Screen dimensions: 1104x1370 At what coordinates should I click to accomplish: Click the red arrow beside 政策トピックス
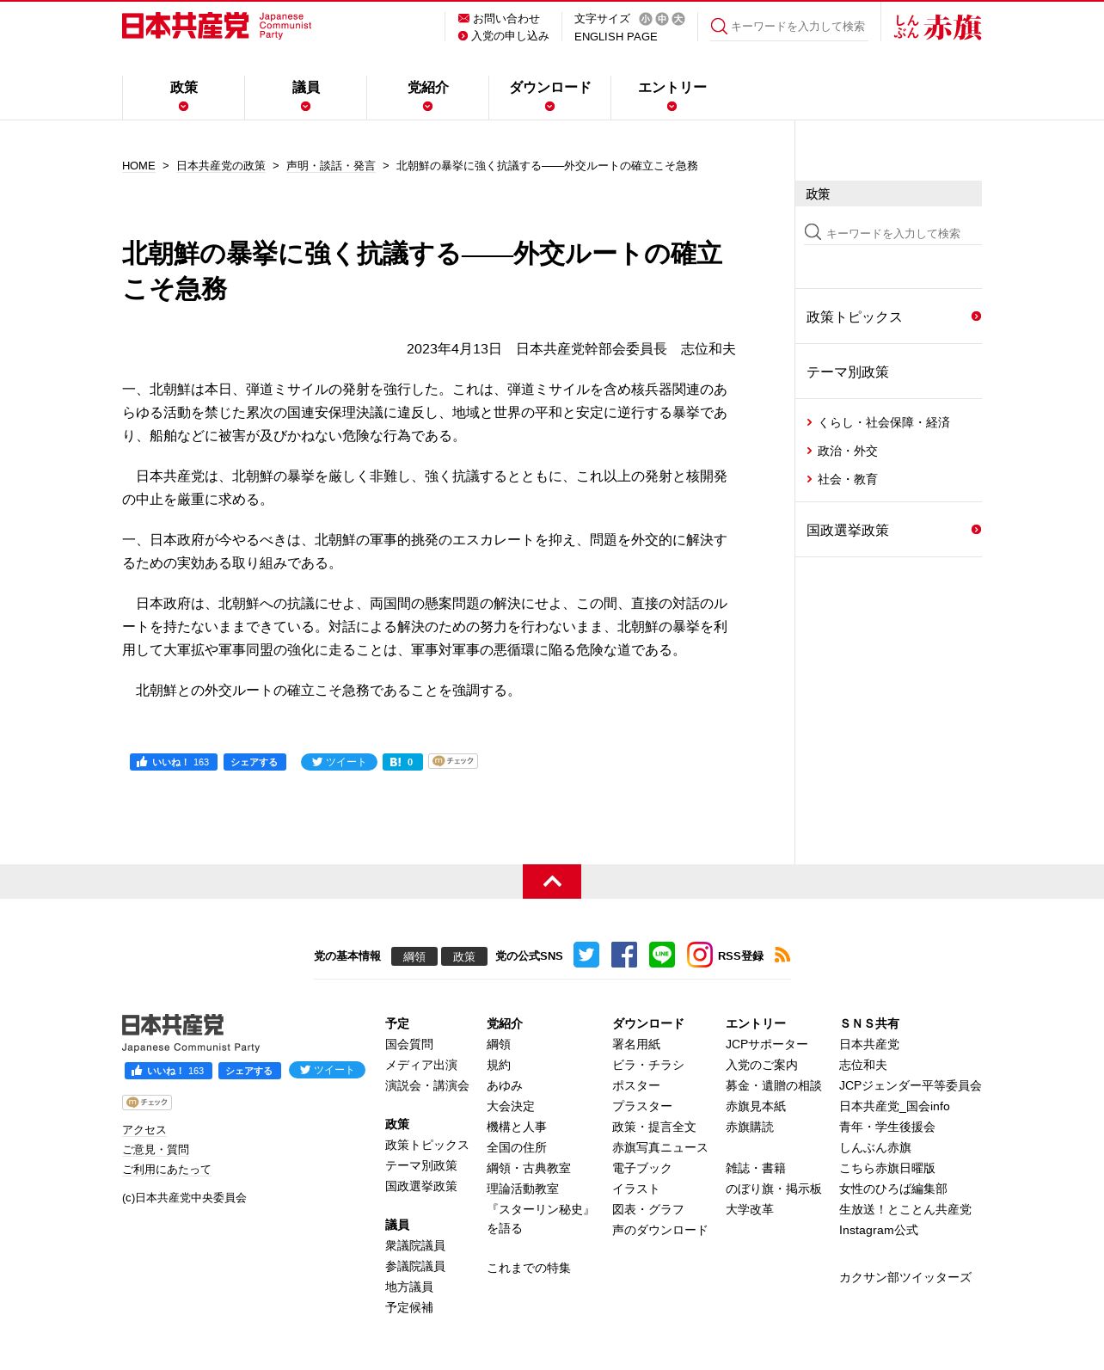976,316
